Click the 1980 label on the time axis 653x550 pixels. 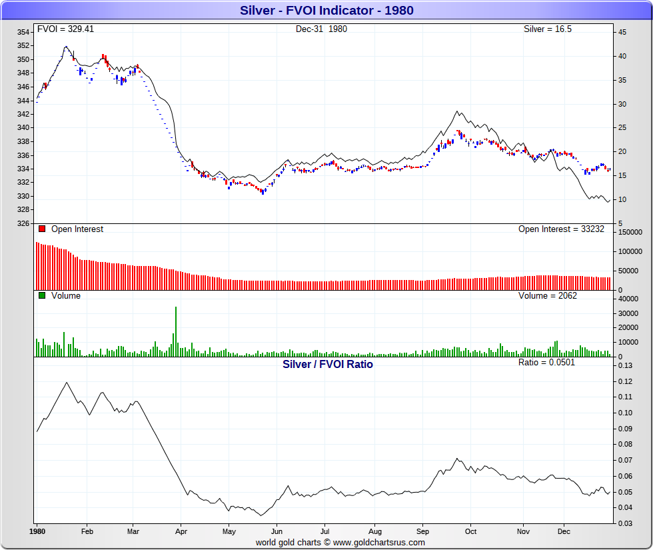[37, 533]
